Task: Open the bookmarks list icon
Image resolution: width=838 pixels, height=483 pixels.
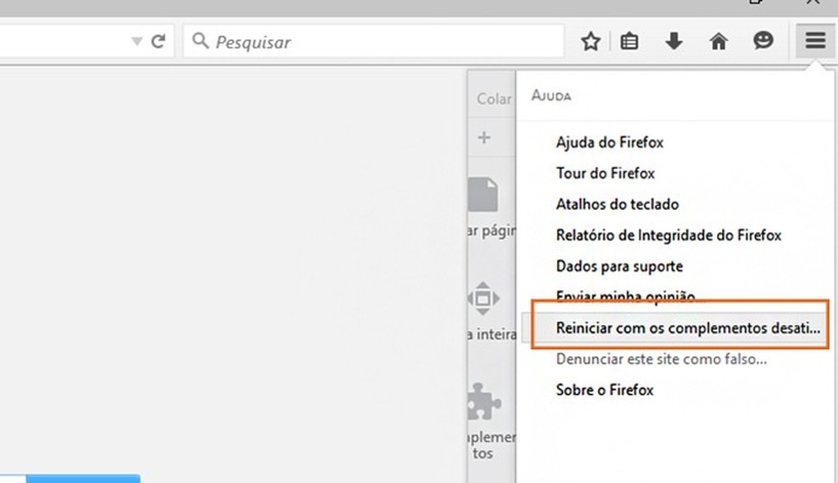Action: [629, 41]
